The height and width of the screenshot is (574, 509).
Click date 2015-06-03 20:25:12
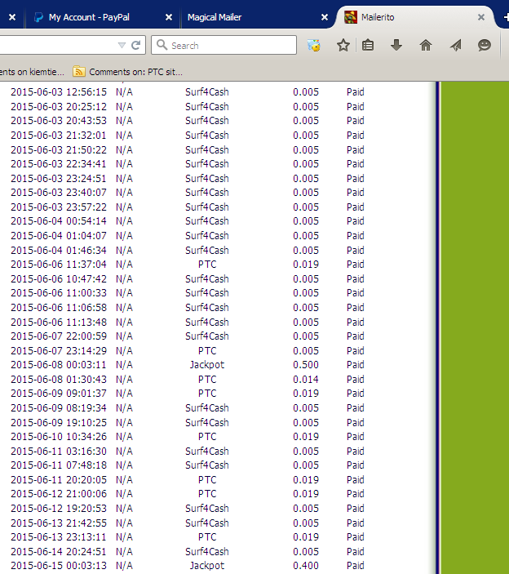tap(59, 106)
